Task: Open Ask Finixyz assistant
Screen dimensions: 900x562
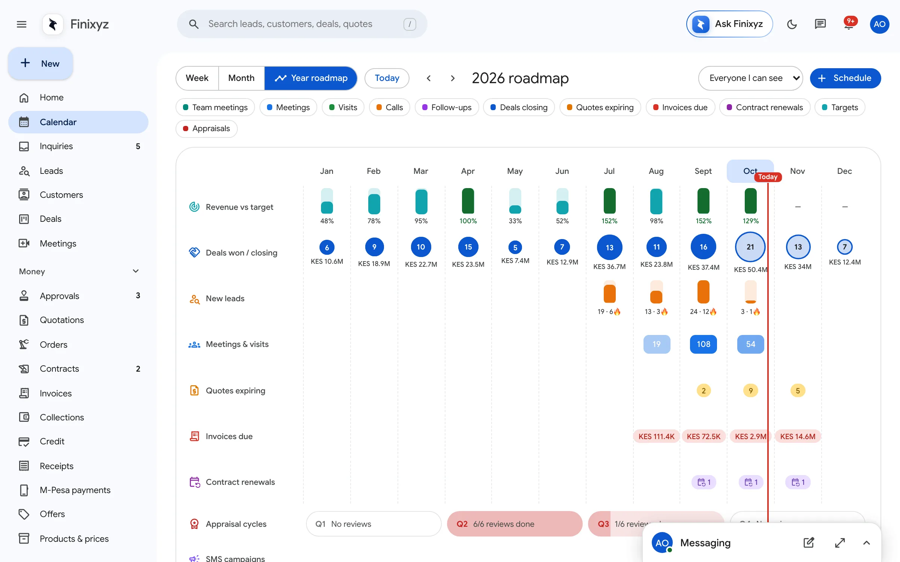Action: [x=729, y=24]
